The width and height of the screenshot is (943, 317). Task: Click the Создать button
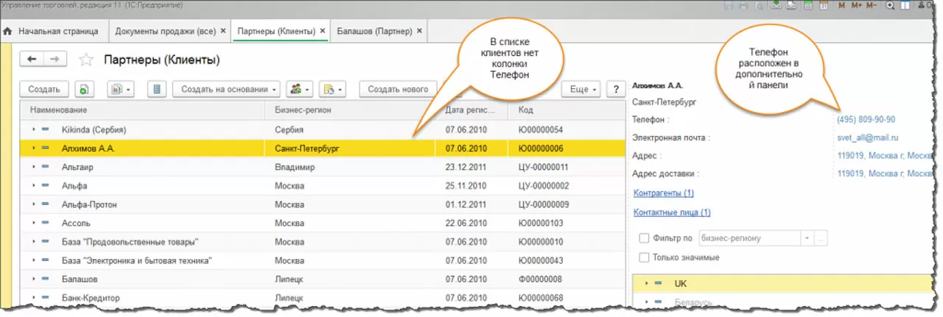click(x=44, y=89)
